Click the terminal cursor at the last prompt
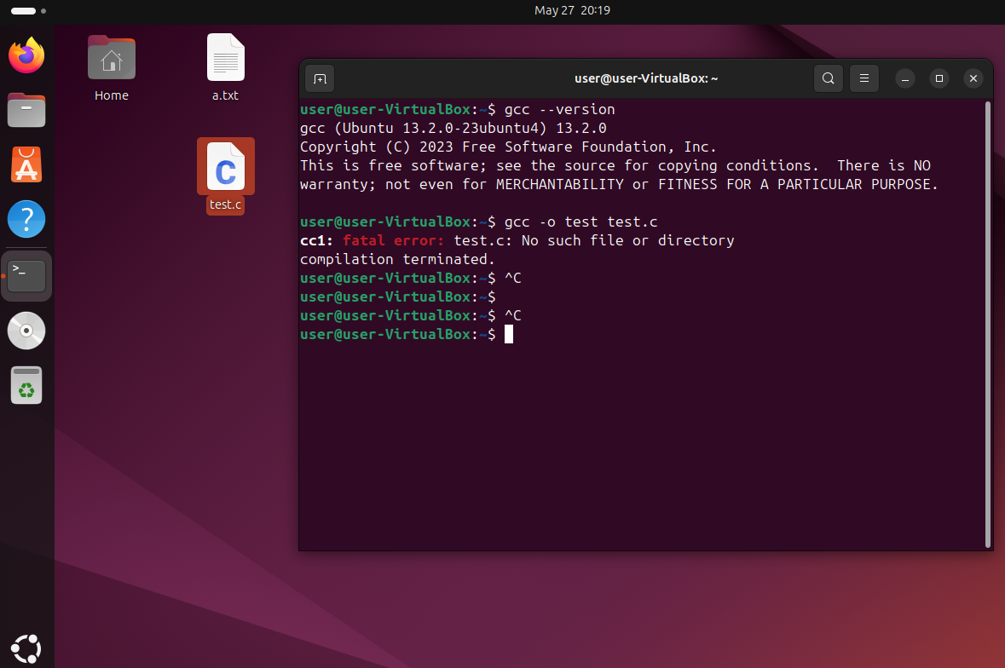 click(x=509, y=334)
